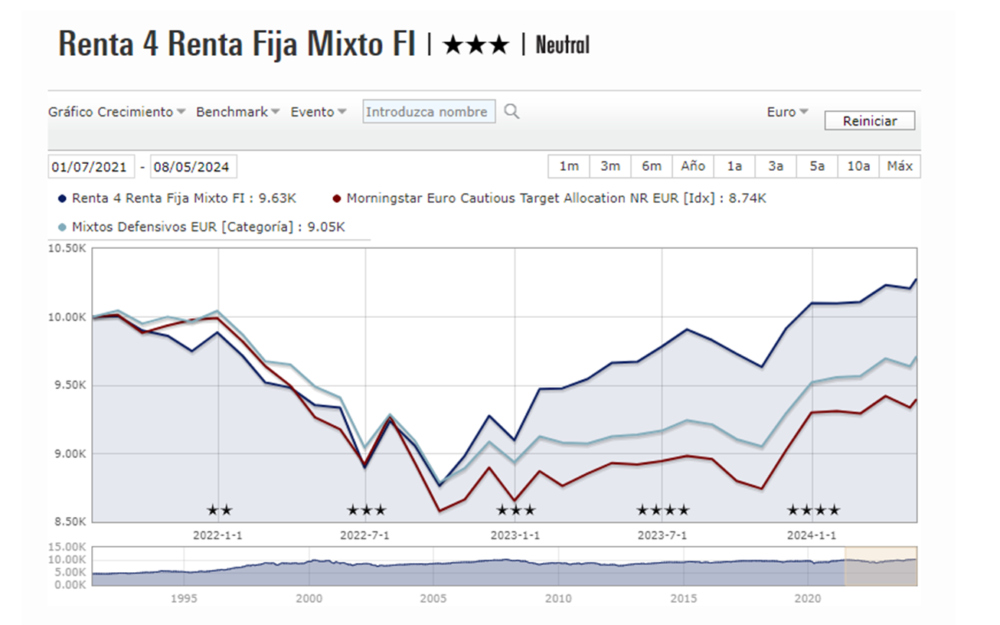The image size is (1000, 625).
Task: Click the star rating in the fund title
Action: pos(475,46)
